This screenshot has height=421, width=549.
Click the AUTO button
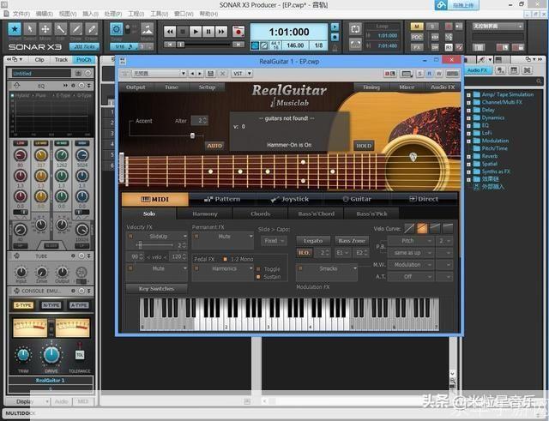(x=214, y=146)
